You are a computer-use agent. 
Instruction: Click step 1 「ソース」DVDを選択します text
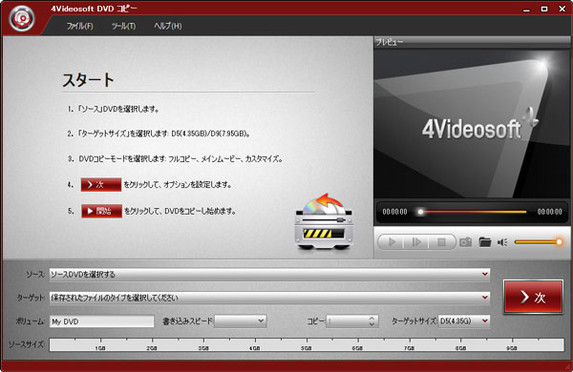point(118,109)
